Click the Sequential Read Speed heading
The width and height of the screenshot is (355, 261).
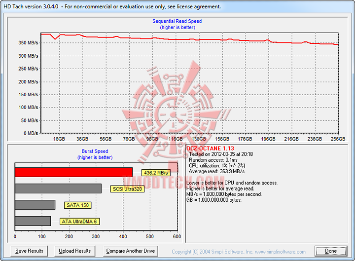[x=177, y=21]
